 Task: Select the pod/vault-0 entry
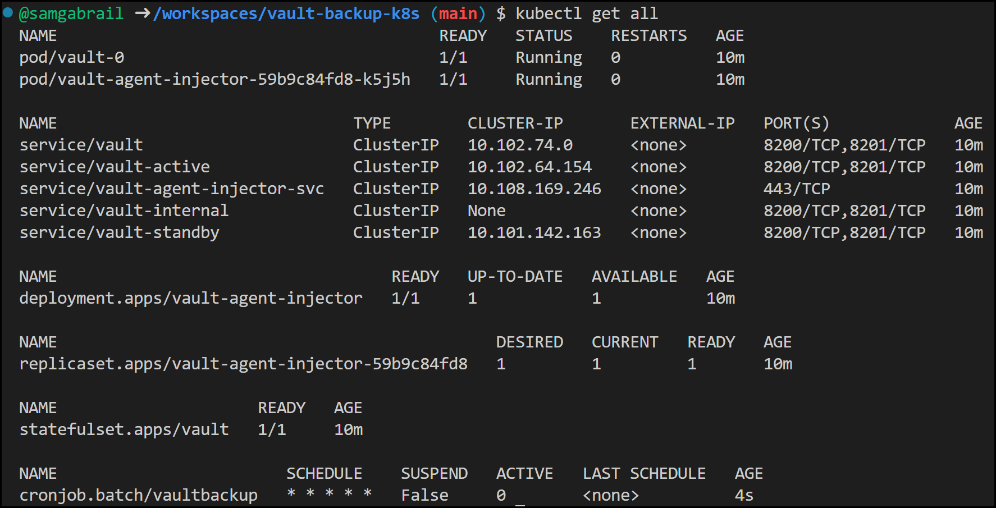tap(71, 57)
